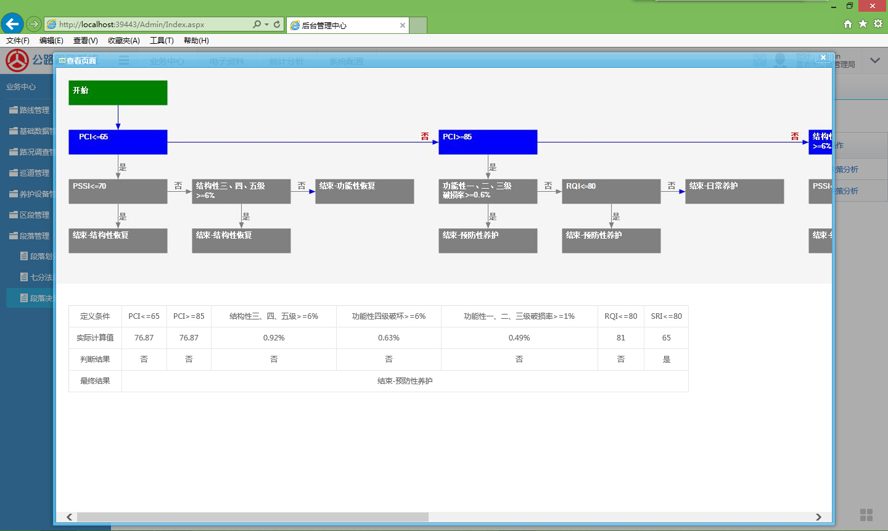
Task: Click the browser back arrow button
Action: [x=12, y=24]
